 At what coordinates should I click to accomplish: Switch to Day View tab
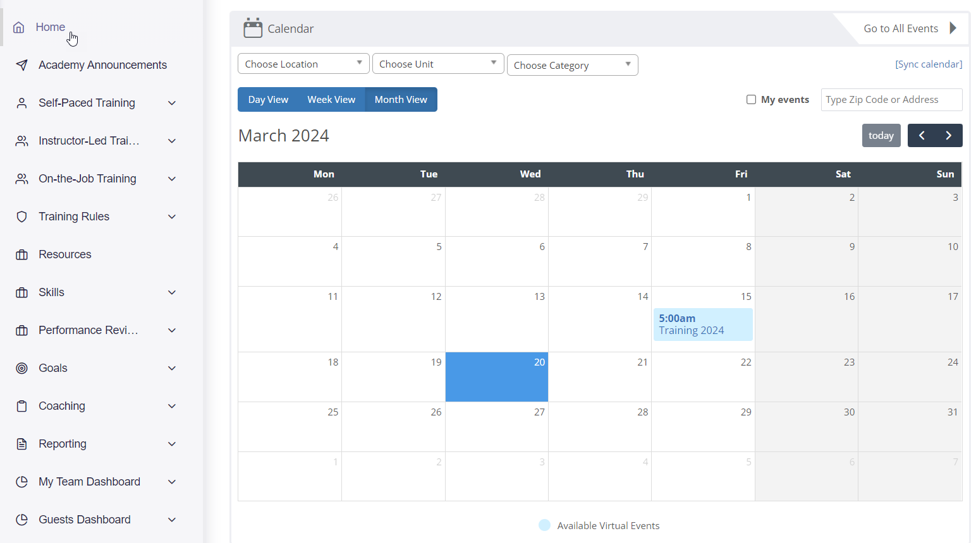268,100
